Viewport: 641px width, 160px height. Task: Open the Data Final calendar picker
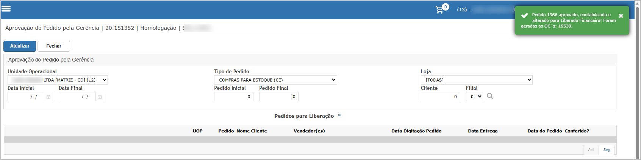click(x=100, y=97)
